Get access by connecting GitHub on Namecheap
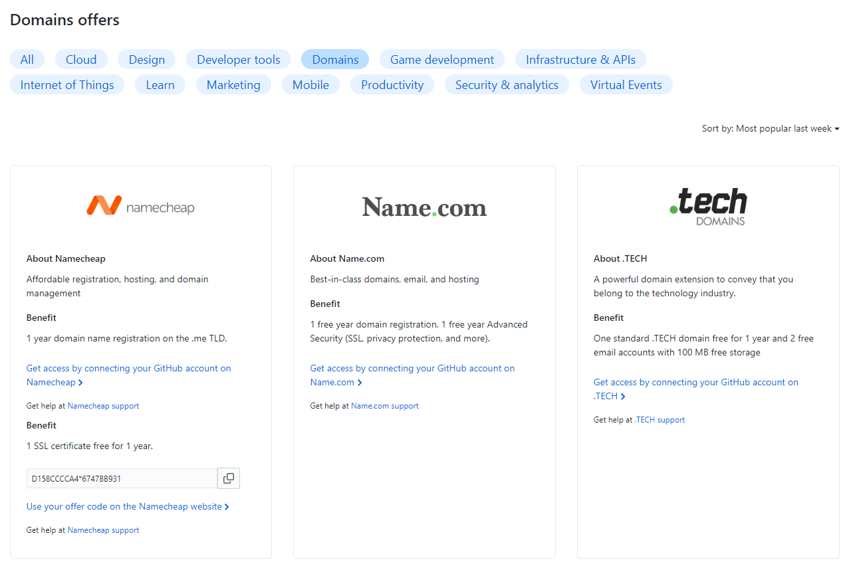853x570 pixels. pyautogui.click(x=129, y=375)
